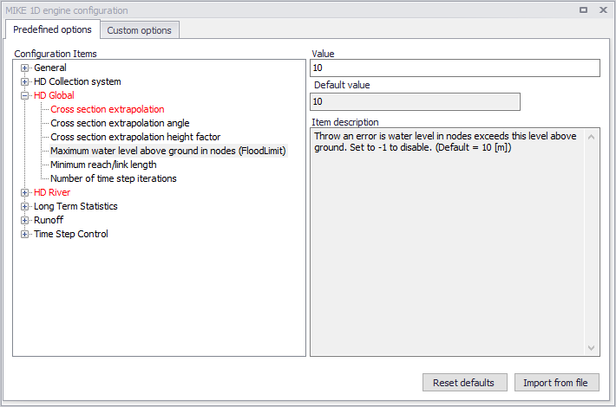Click the description scrollbar down arrow

[x=591, y=348]
